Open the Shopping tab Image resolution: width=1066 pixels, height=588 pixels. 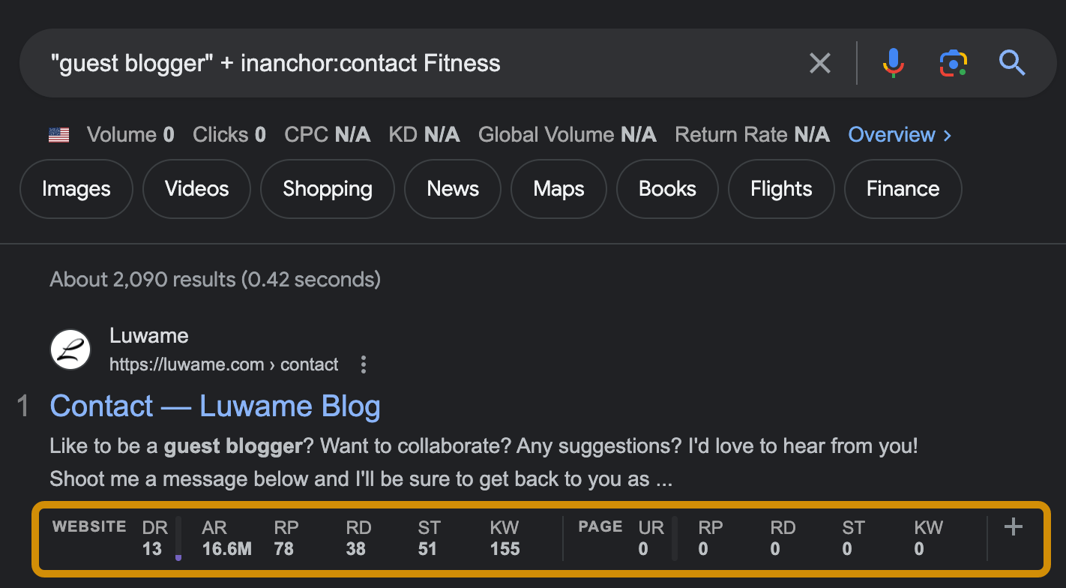327,189
